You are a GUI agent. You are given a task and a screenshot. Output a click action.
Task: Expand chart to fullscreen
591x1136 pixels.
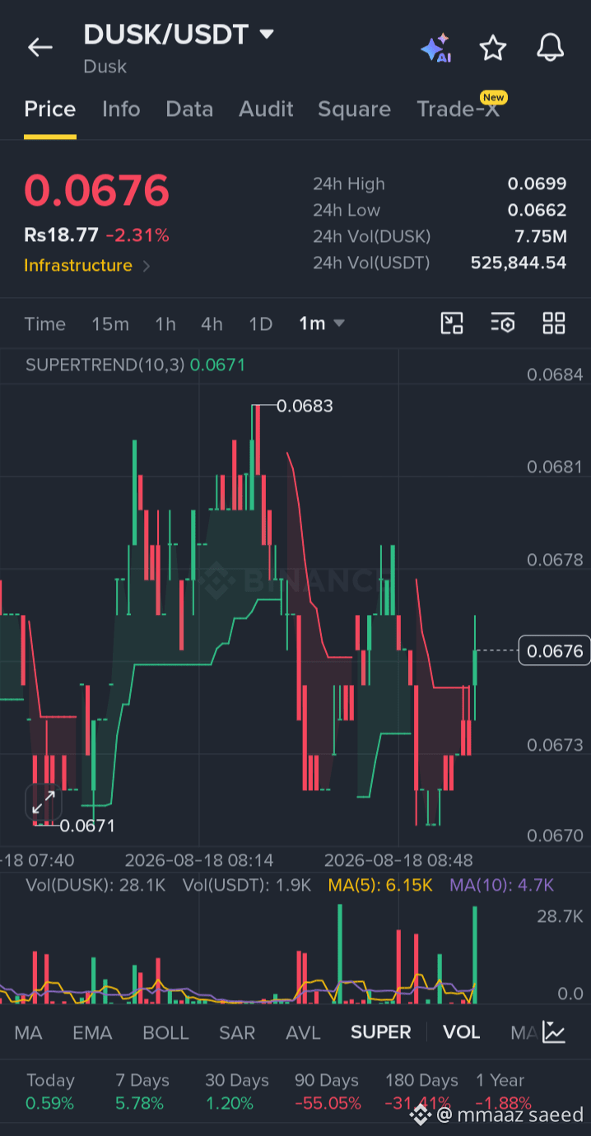coord(44,802)
